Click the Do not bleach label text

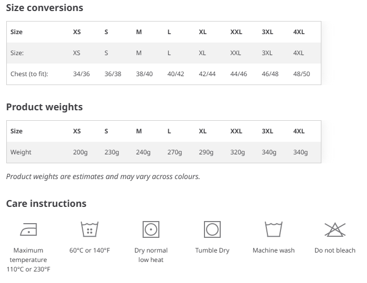335,250
